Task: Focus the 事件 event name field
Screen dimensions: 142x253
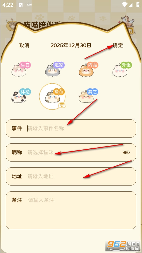Action: point(71,128)
